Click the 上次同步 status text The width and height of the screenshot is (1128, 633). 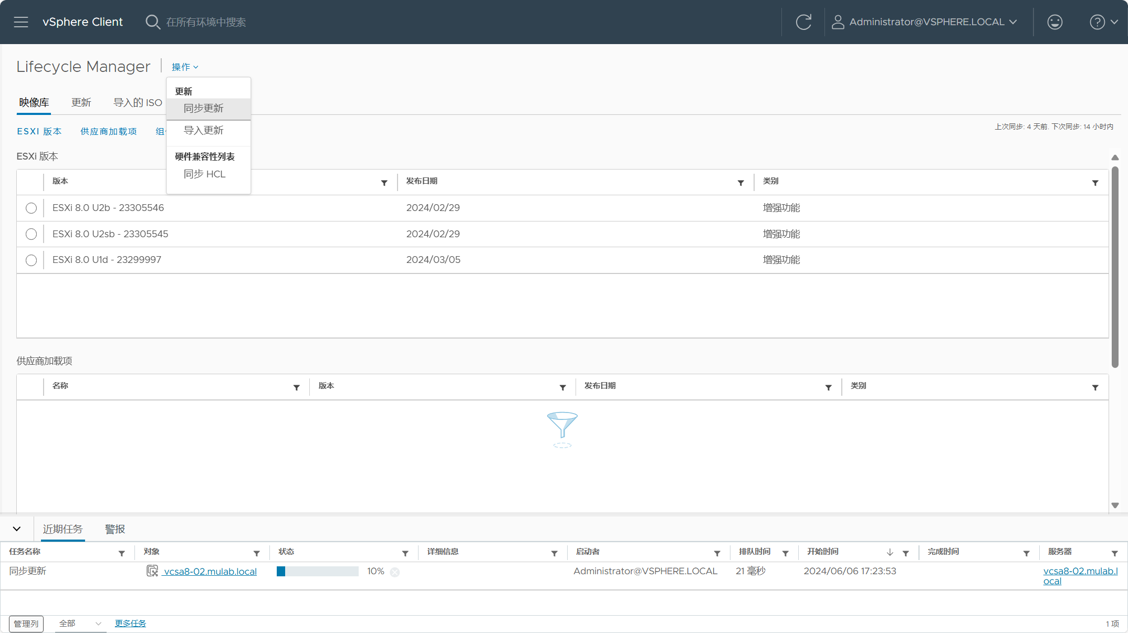1054,127
